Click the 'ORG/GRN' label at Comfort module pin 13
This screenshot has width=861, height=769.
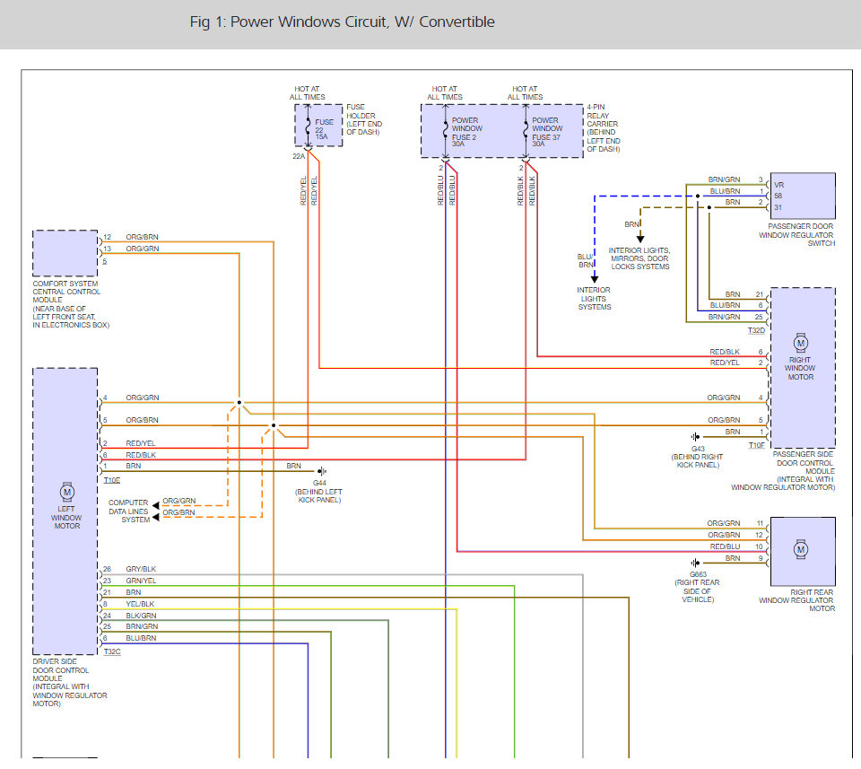point(143,249)
